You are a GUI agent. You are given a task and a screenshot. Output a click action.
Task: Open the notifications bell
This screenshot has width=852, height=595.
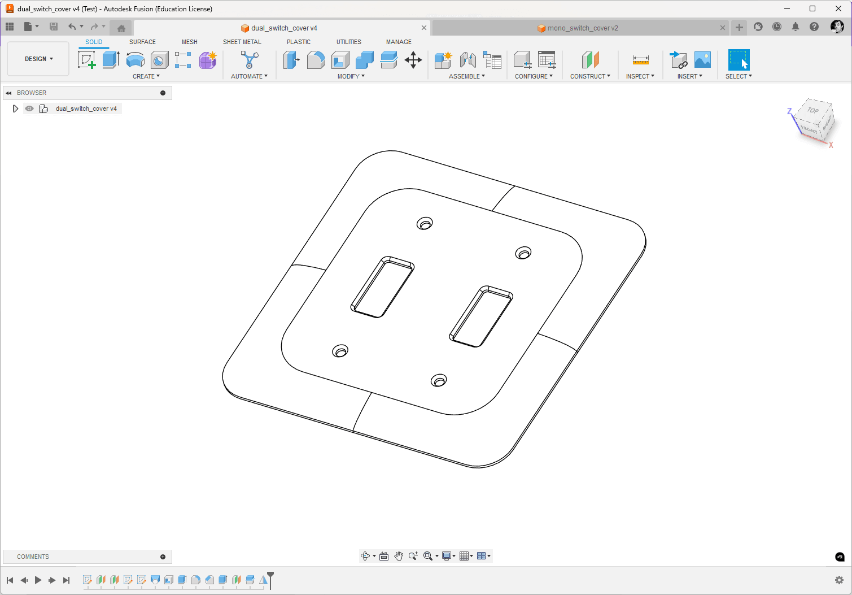tap(796, 27)
